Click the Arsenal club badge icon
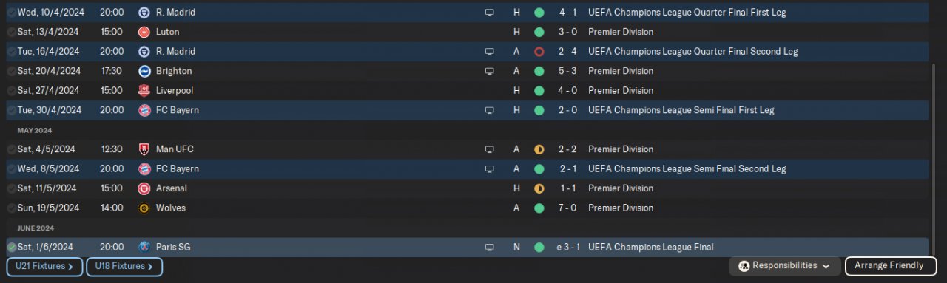The height and width of the screenshot is (283, 947). tap(144, 188)
